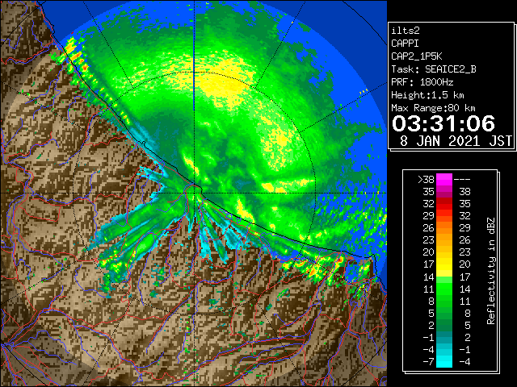Select the 'Height:1.5 km' line
The image size is (517, 387).
tap(427, 95)
